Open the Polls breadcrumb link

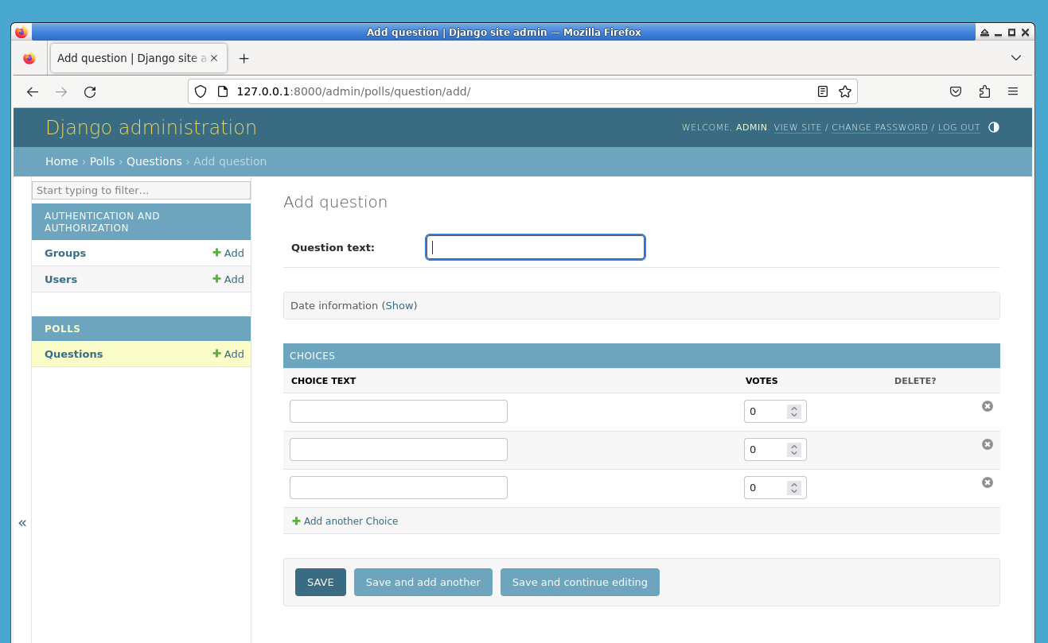102,161
